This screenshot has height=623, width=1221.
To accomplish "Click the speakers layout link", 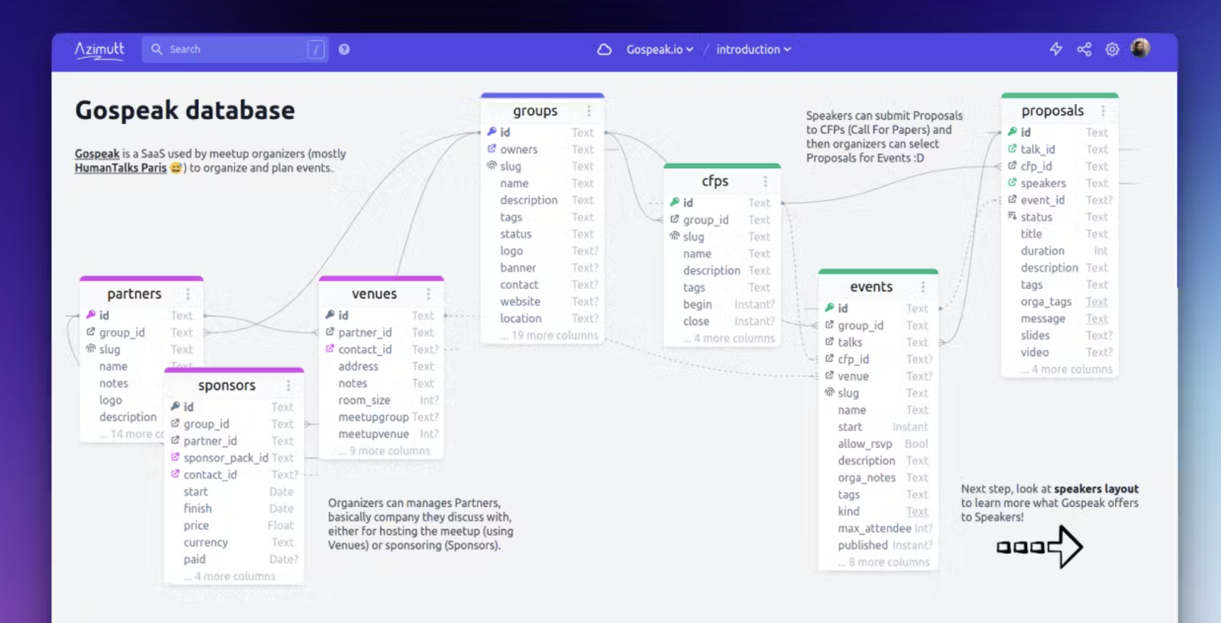I will 1096,488.
